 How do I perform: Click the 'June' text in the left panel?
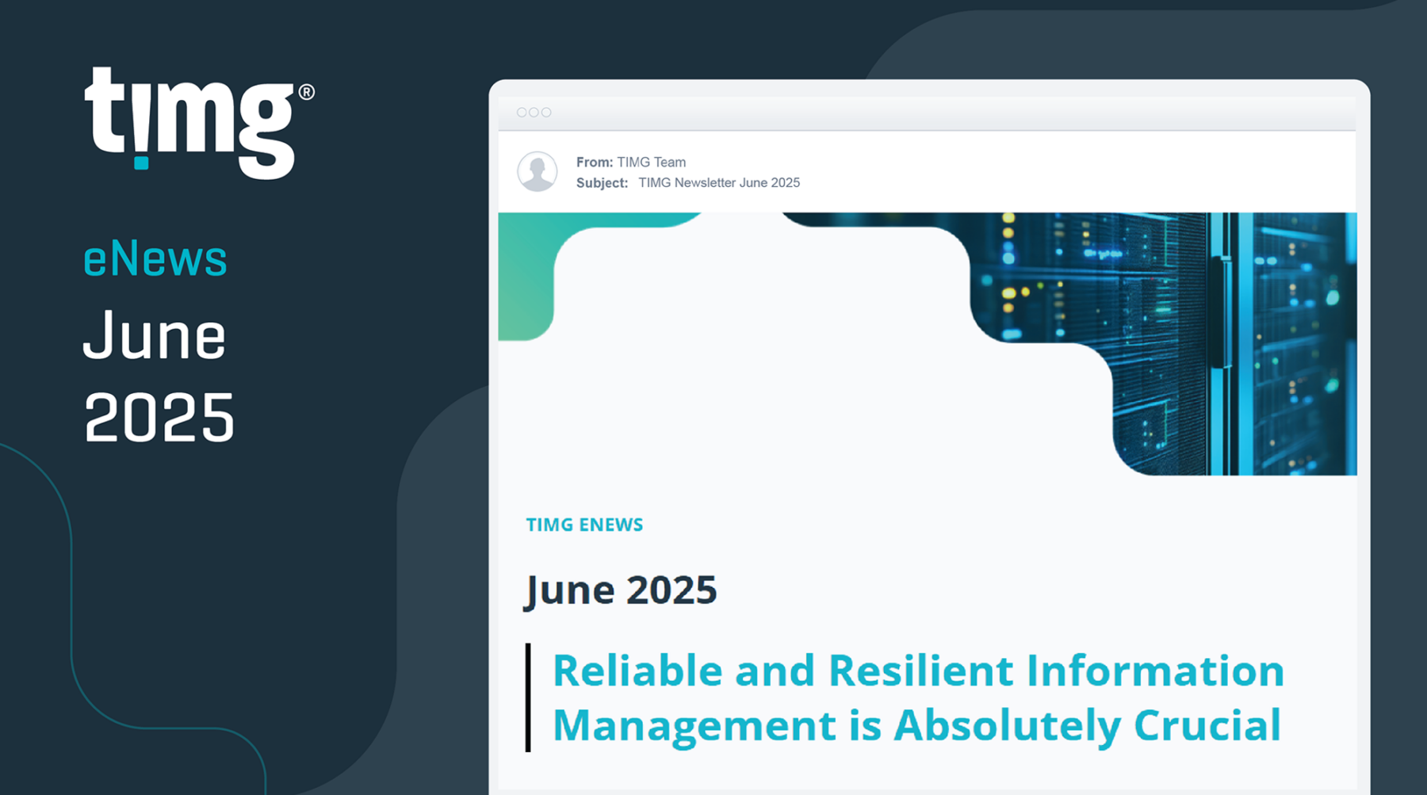tap(155, 335)
